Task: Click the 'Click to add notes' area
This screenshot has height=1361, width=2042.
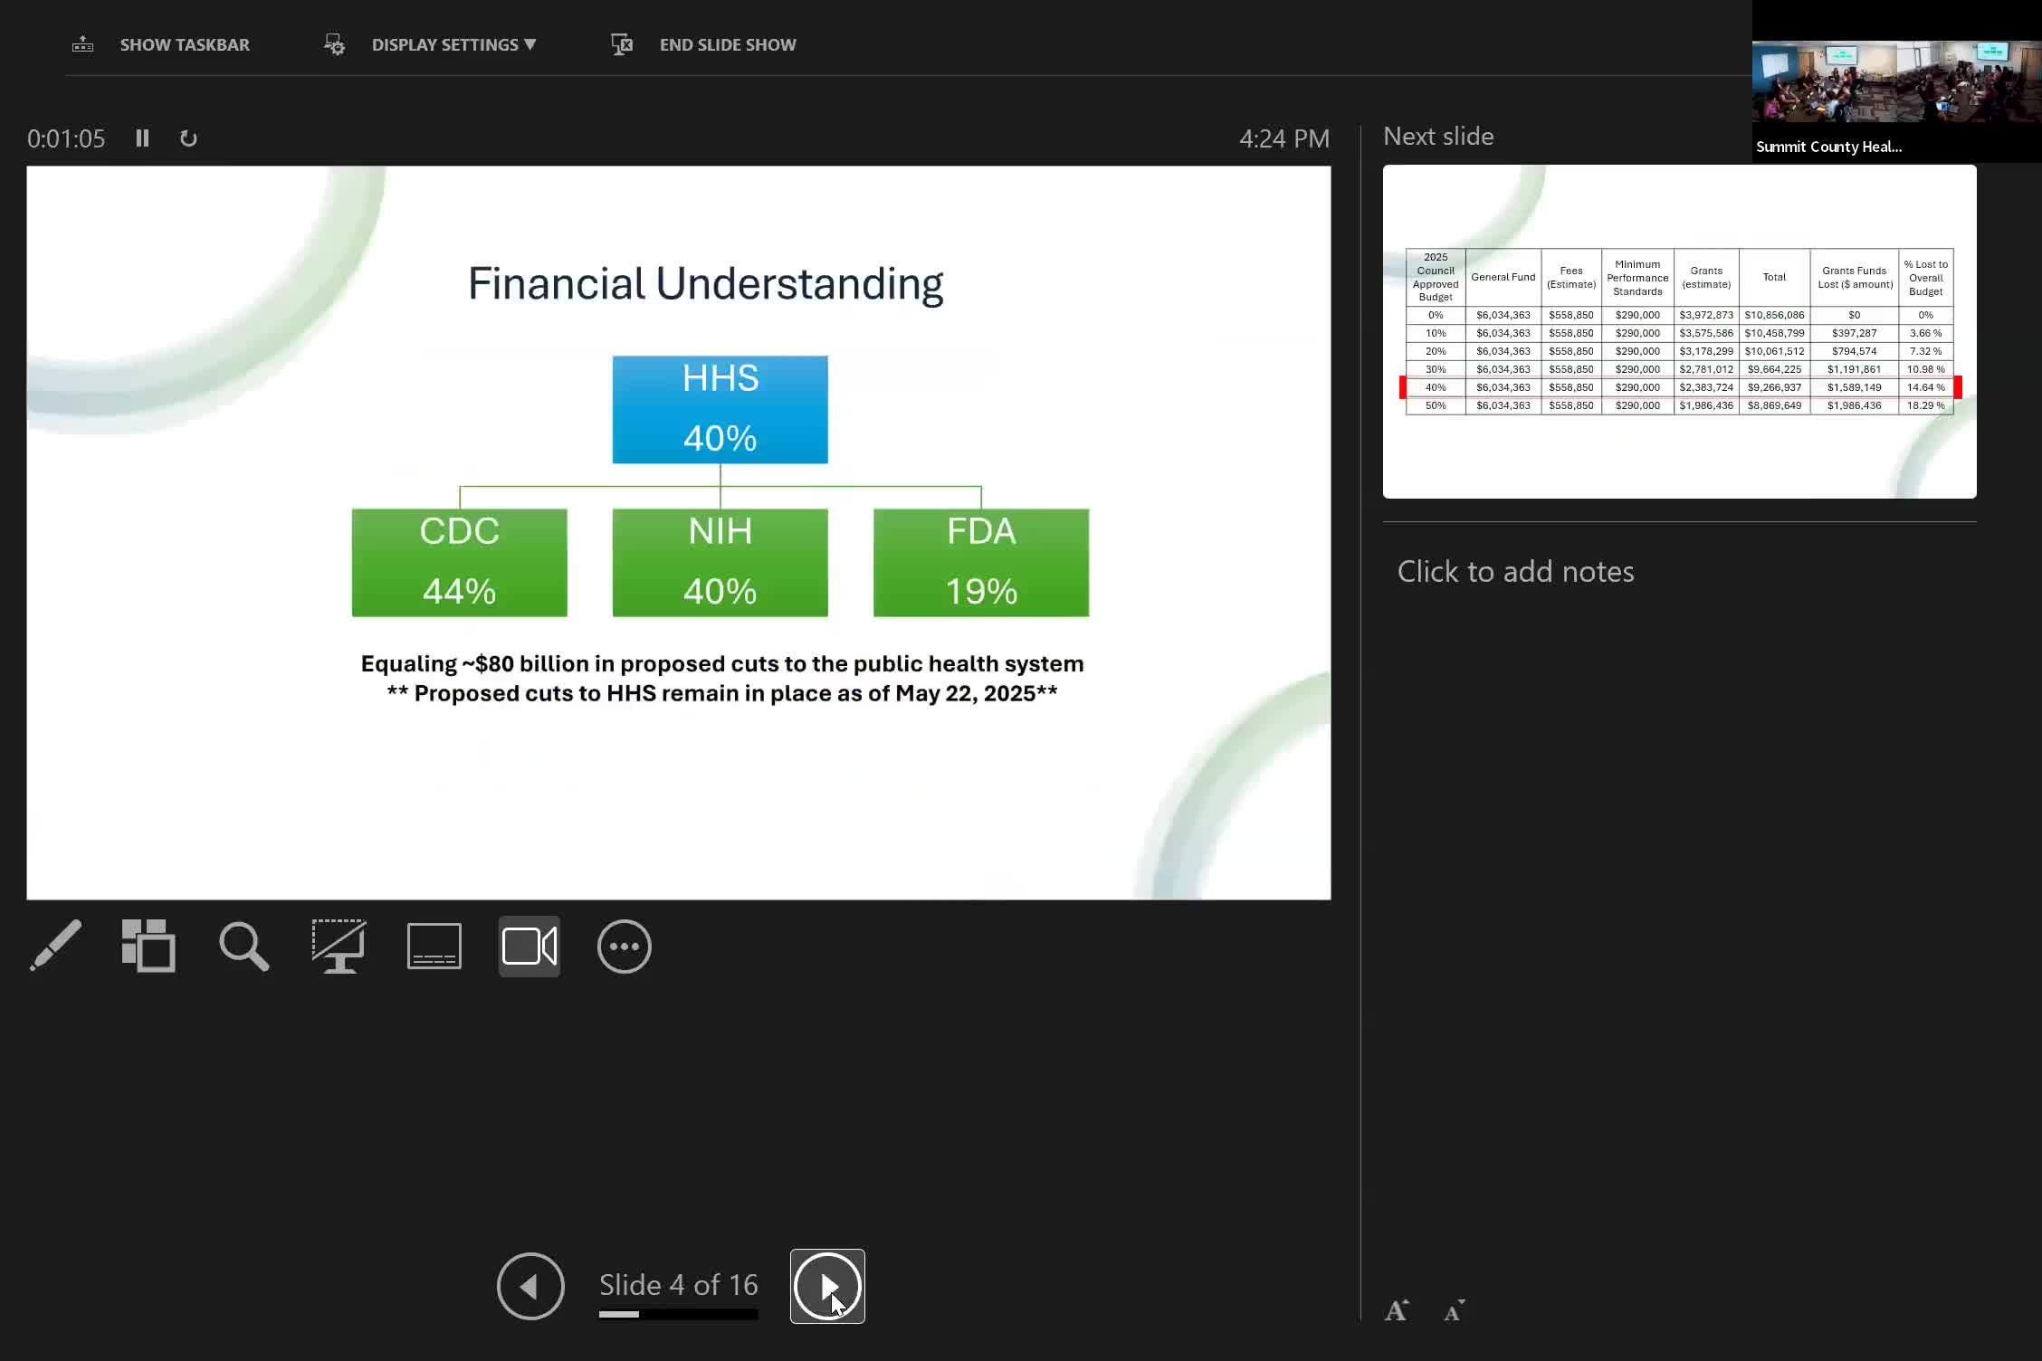Action: point(1515,572)
